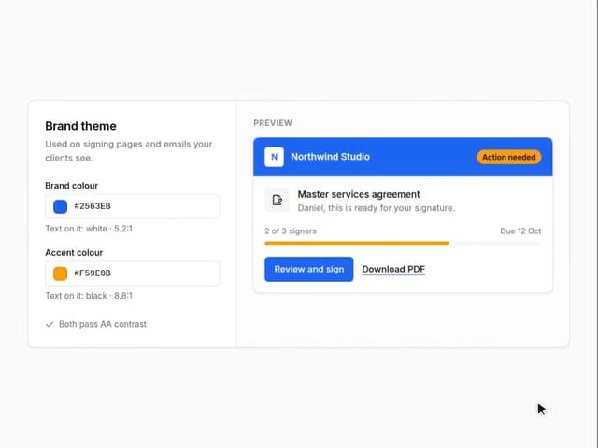Click the document signature icon
598x448 pixels.
(x=277, y=200)
